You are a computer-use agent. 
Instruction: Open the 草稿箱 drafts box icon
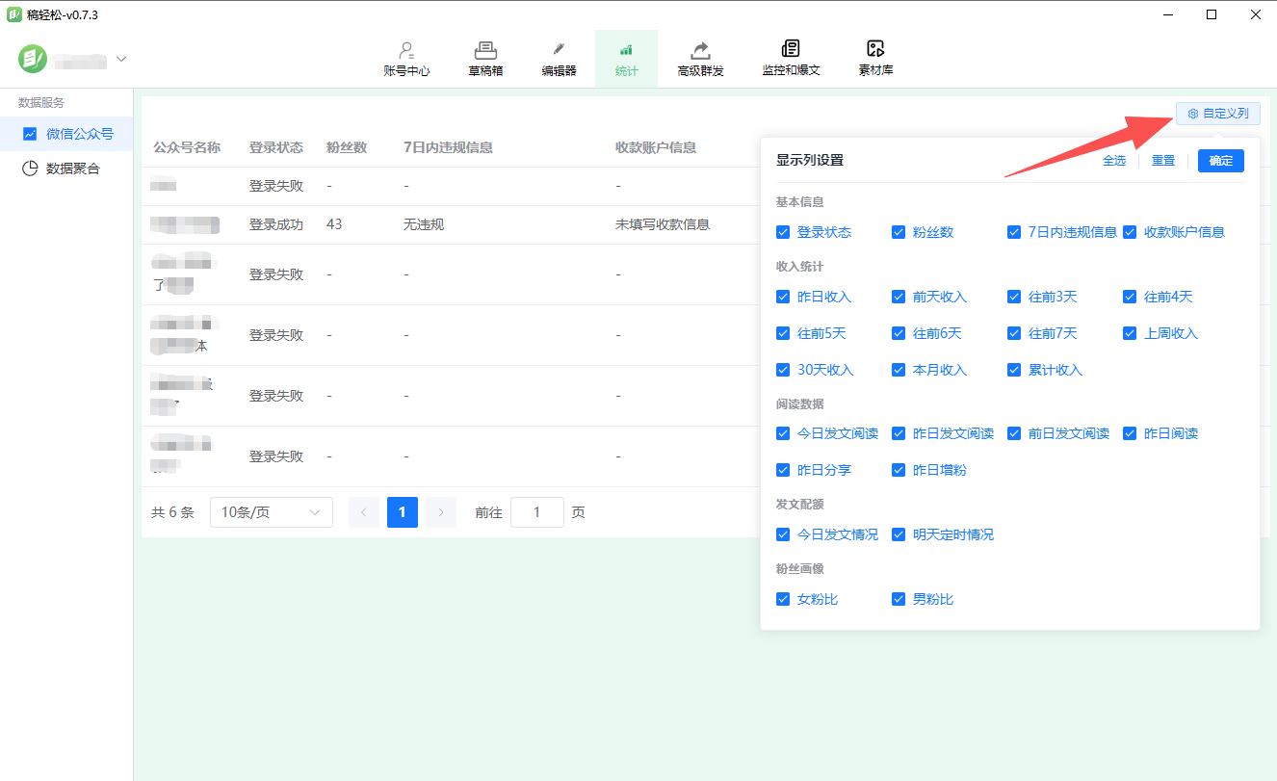485,49
